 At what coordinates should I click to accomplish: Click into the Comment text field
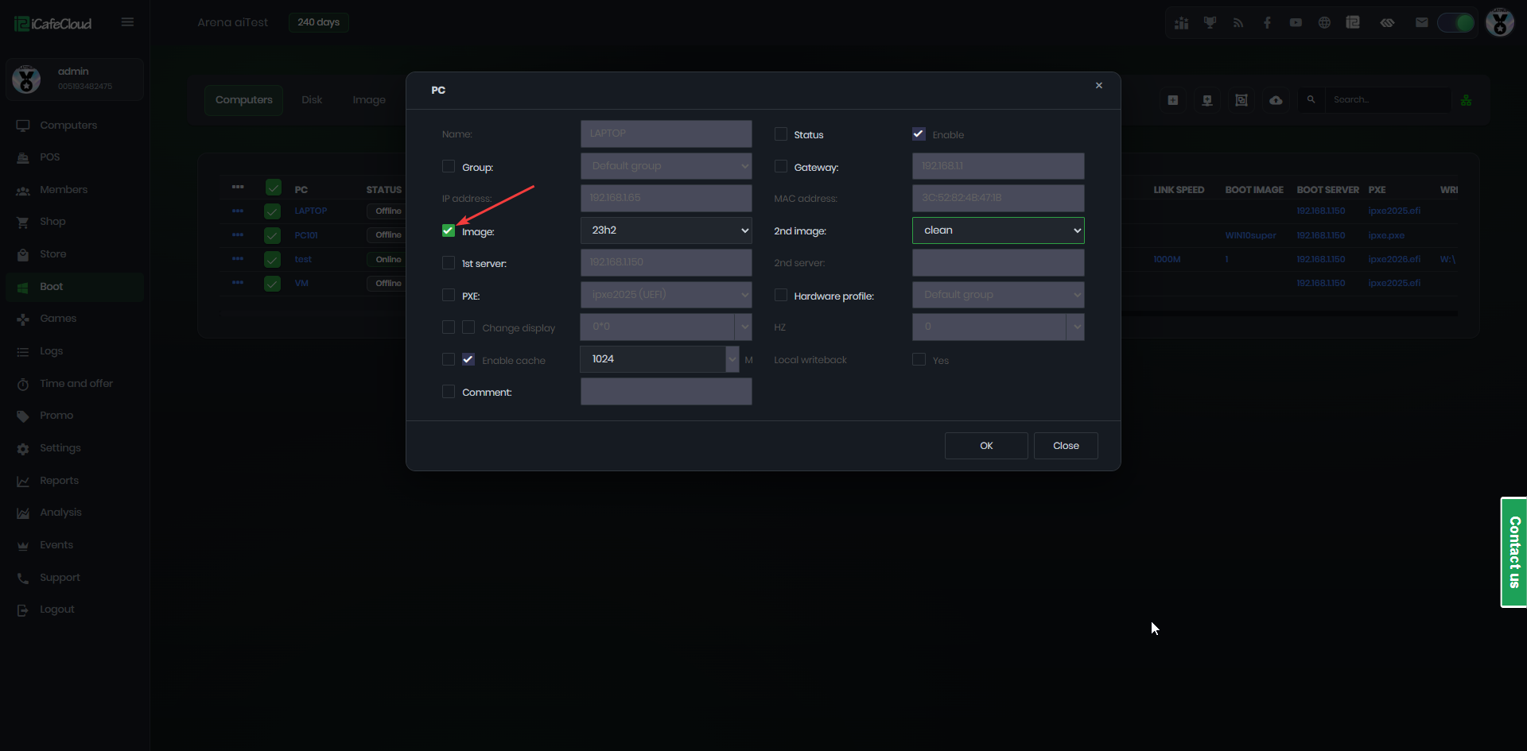(666, 392)
